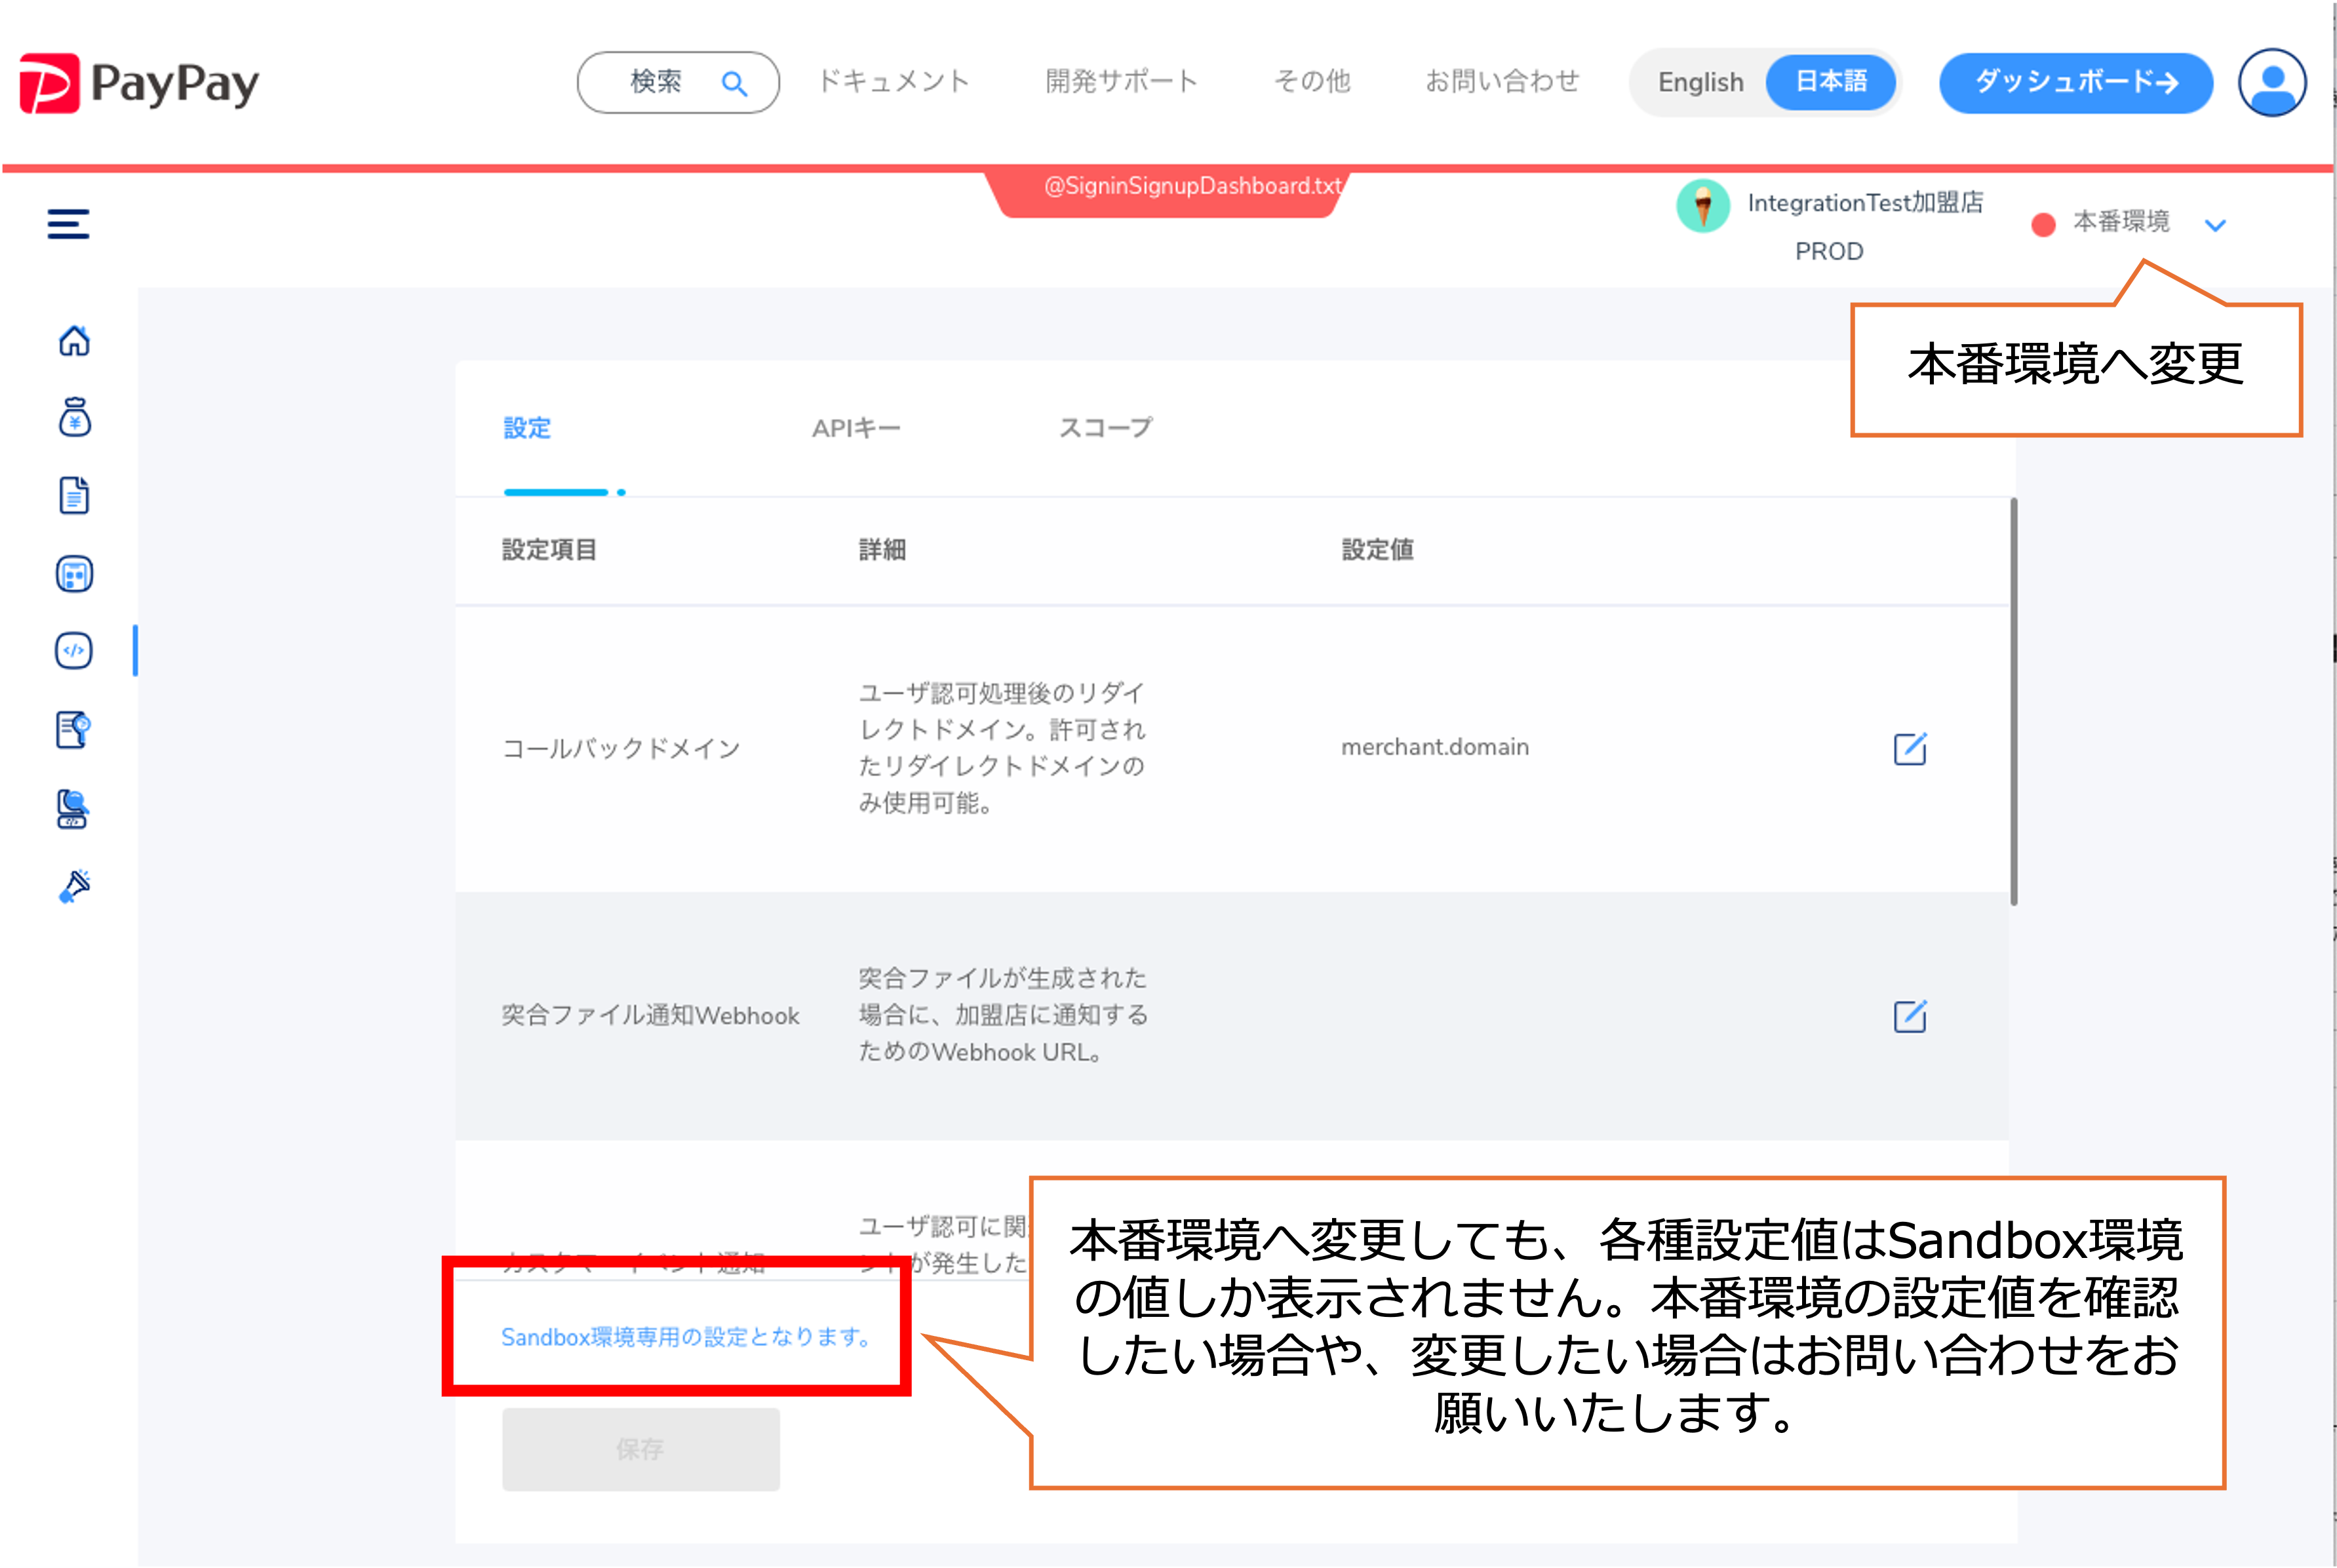
Task: Click inside the 検索 search field
Action: (677, 83)
